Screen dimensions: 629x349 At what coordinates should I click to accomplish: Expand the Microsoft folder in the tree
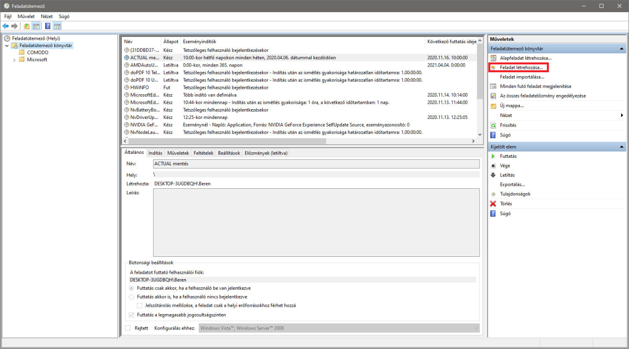point(14,60)
